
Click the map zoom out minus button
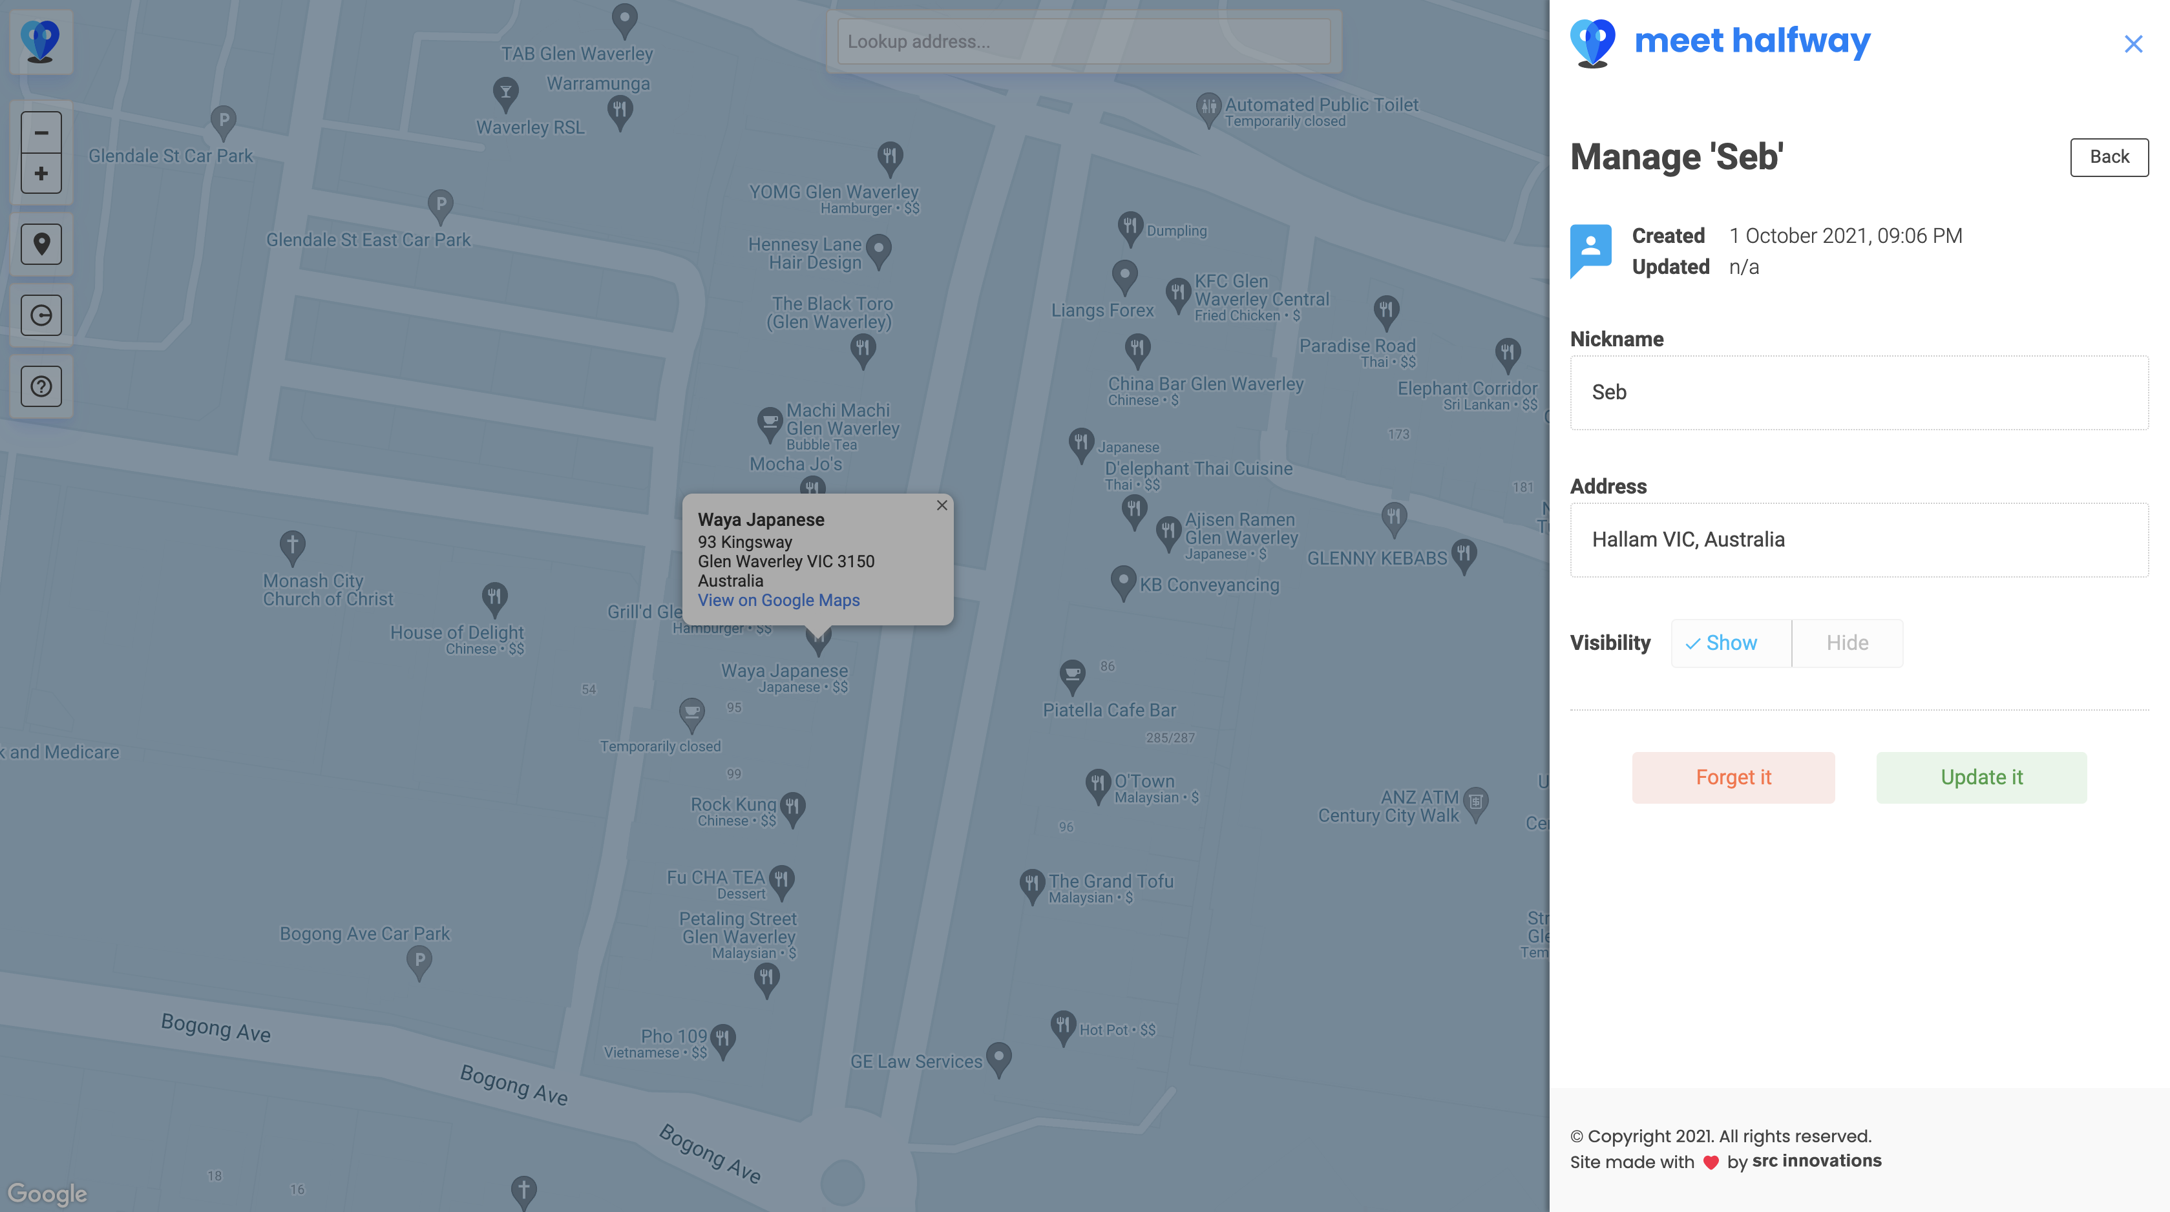41,132
